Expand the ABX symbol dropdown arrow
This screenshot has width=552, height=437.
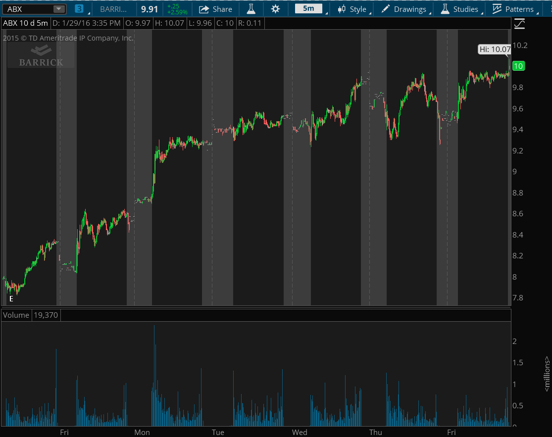58,9
